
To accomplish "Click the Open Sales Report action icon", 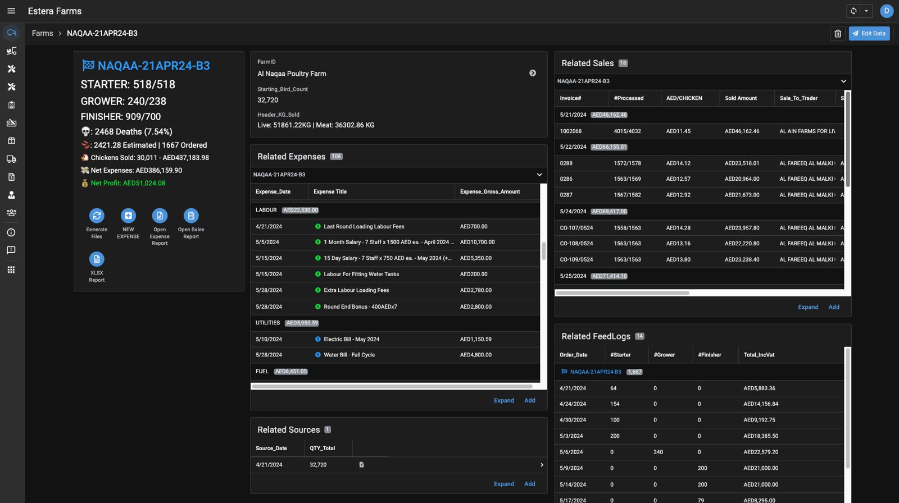I will (191, 216).
